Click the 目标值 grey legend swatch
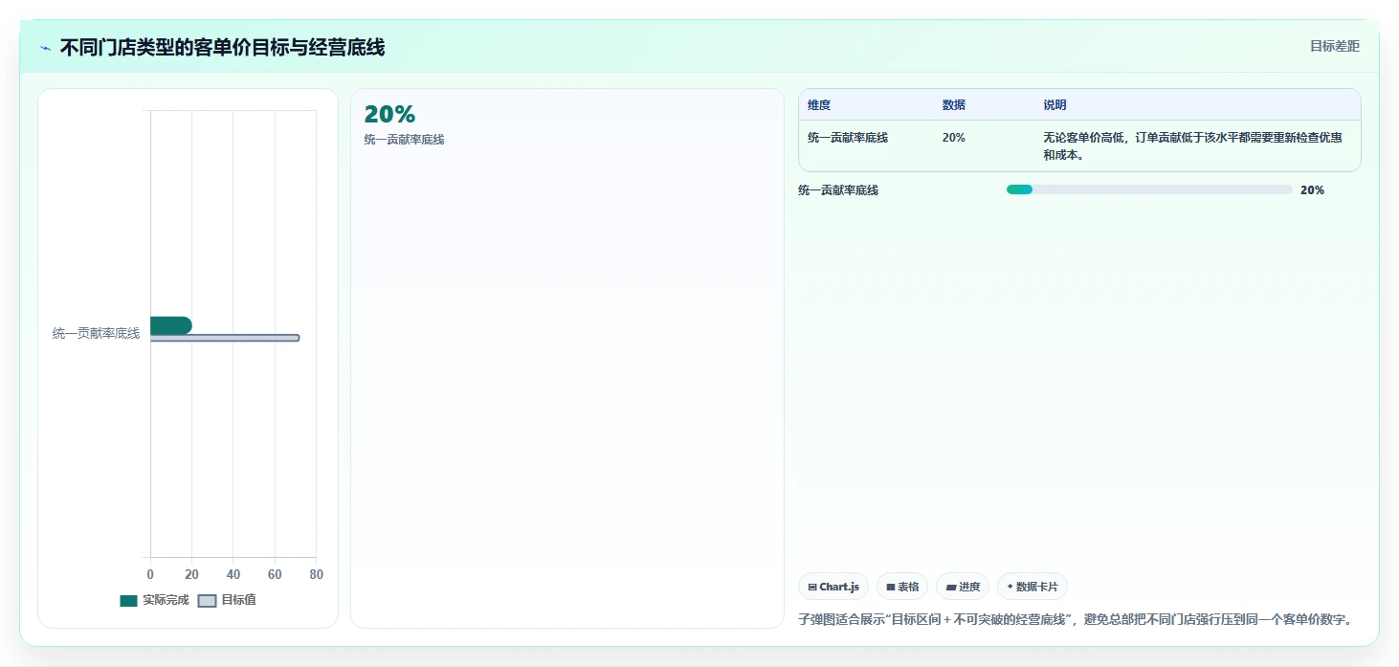The height and width of the screenshot is (667, 1399). (207, 601)
